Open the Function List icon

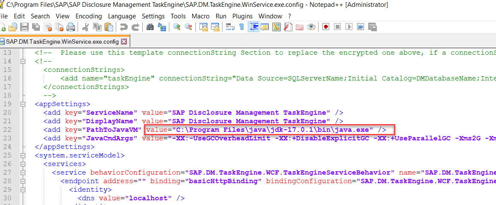(x=288, y=27)
